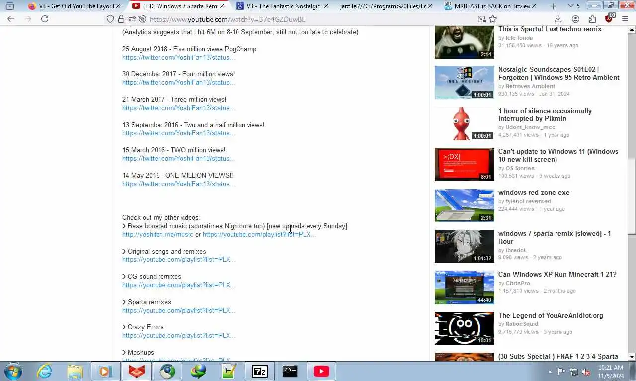636x381 pixels.
Task: Open the YouTube app taskbar button
Action: pyautogui.click(x=321, y=371)
